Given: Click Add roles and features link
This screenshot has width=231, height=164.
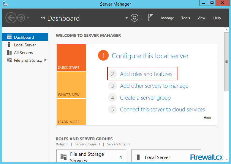Looking at the screenshot, I should point(146,74).
